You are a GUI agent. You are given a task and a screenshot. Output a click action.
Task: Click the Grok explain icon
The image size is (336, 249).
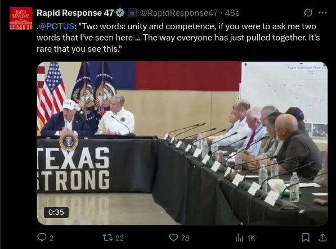click(308, 13)
